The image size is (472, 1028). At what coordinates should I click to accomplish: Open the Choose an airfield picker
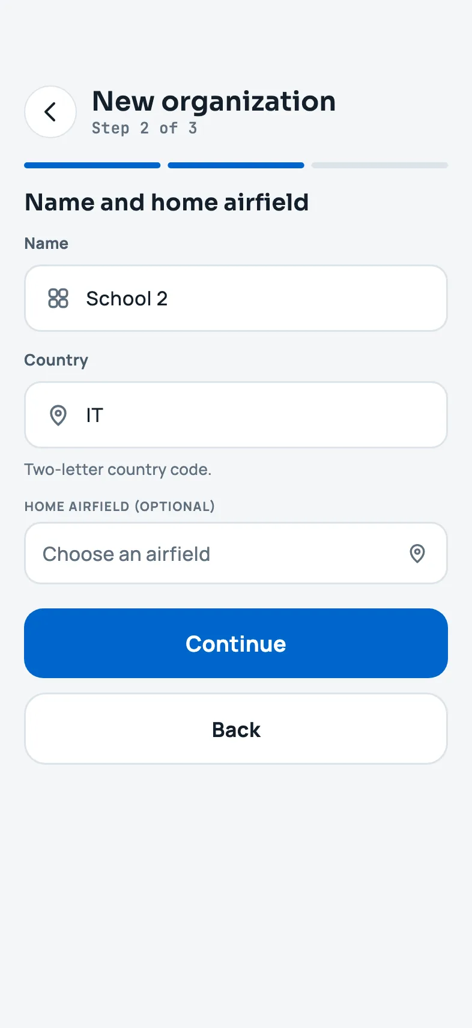coord(236,553)
